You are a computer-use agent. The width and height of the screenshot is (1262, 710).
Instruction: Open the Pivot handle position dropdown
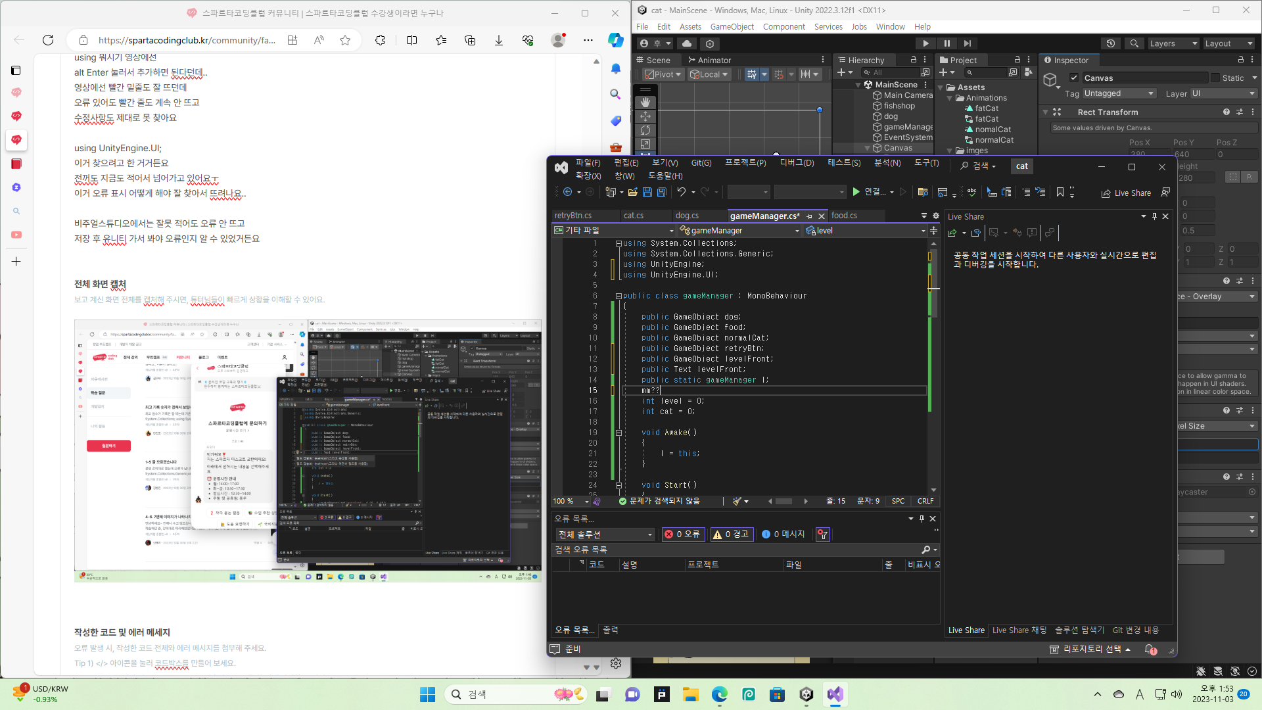[663, 74]
